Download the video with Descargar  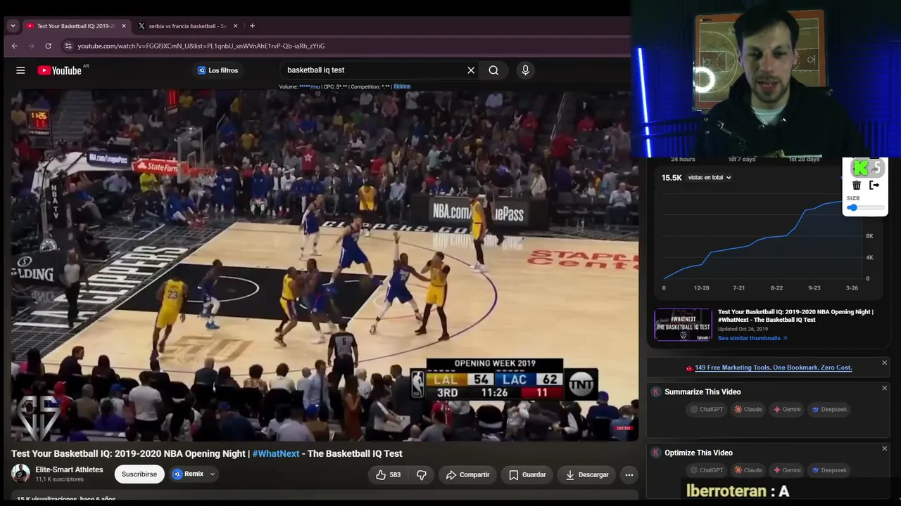click(587, 474)
